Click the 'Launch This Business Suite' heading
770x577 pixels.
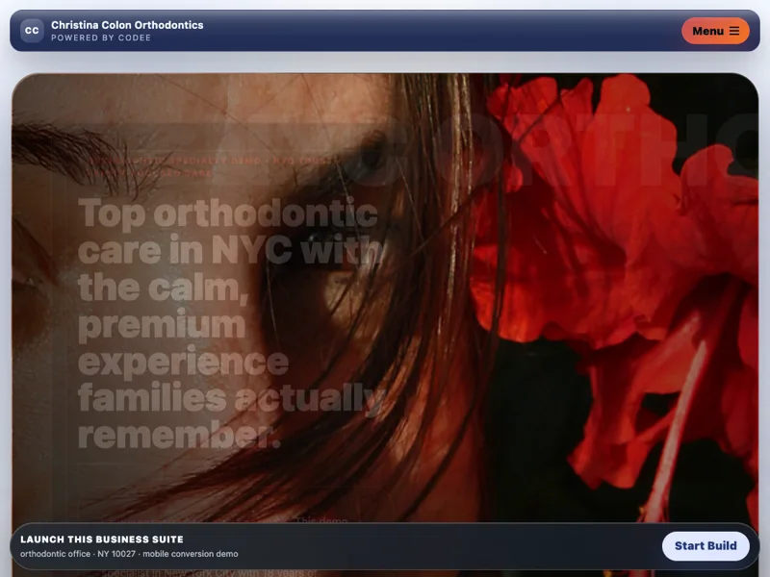tap(102, 539)
